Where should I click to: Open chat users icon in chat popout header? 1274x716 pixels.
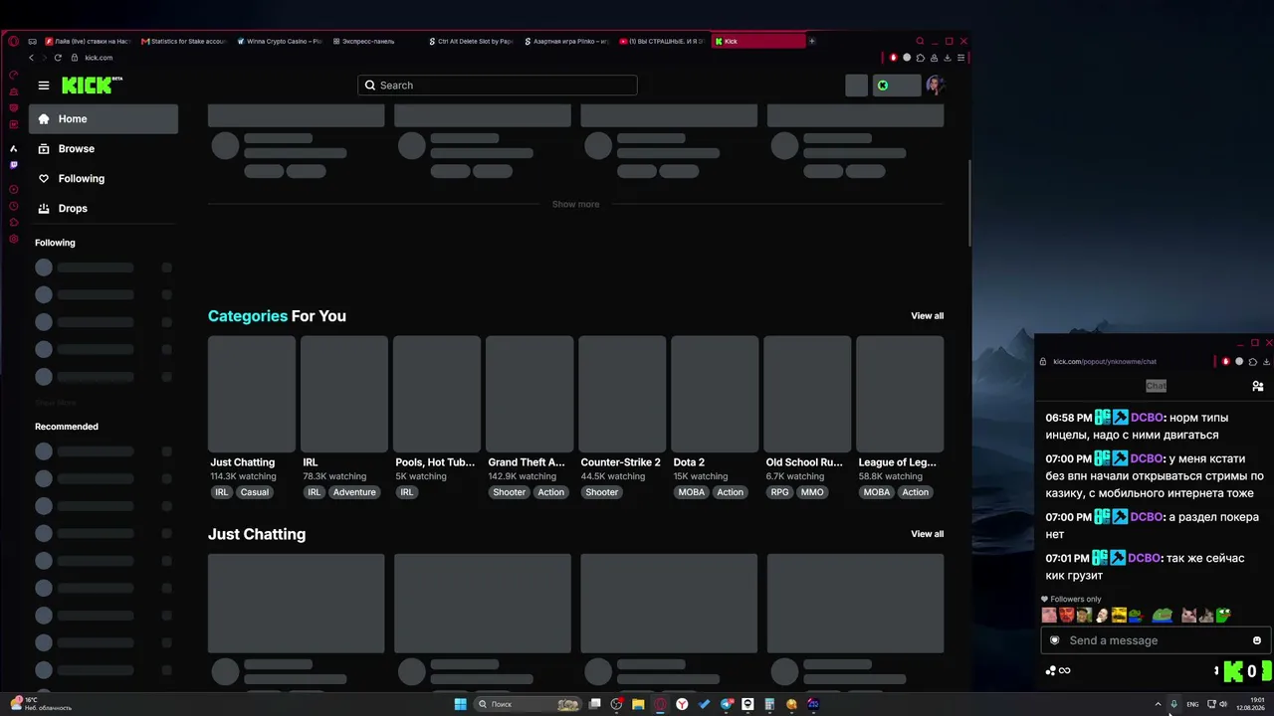(x=1258, y=386)
